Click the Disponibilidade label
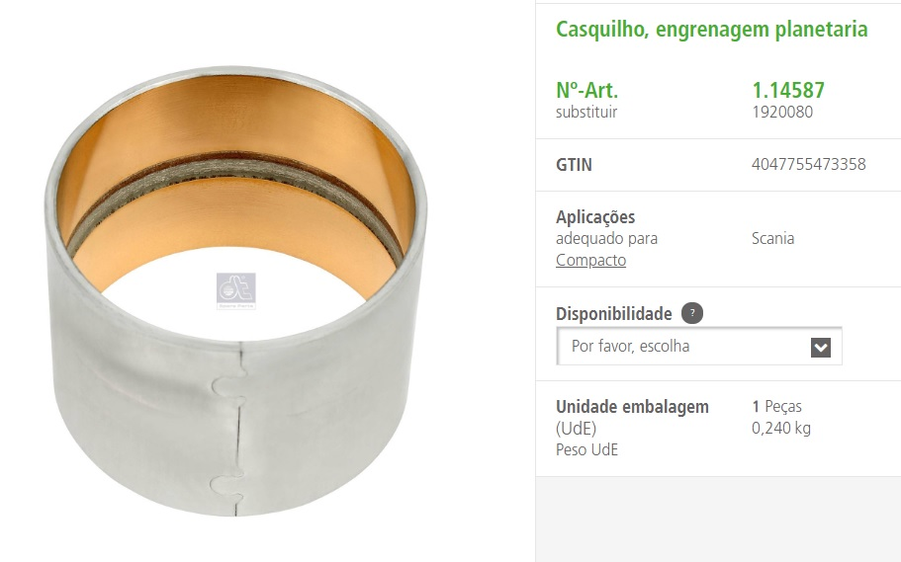 [x=614, y=314]
